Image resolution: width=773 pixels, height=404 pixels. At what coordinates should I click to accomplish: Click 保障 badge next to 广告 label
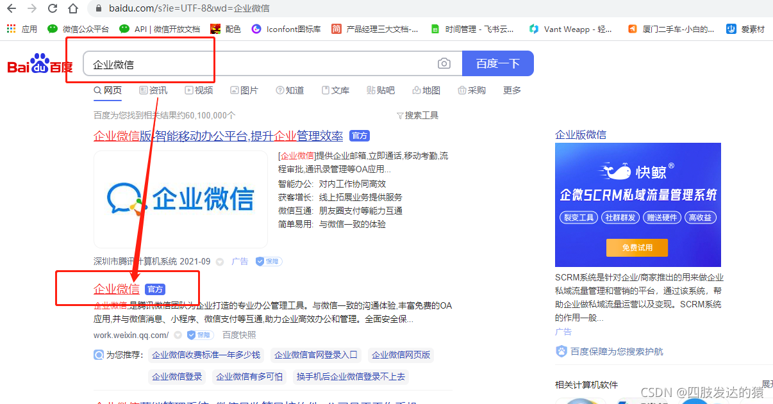coord(269,261)
